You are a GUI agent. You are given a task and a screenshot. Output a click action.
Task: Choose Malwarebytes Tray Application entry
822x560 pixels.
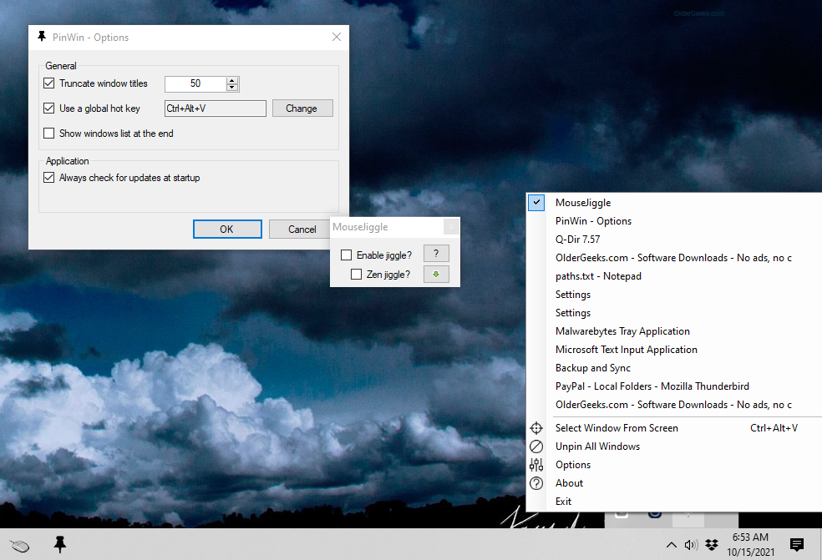pyautogui.click(x=674, y=330)
